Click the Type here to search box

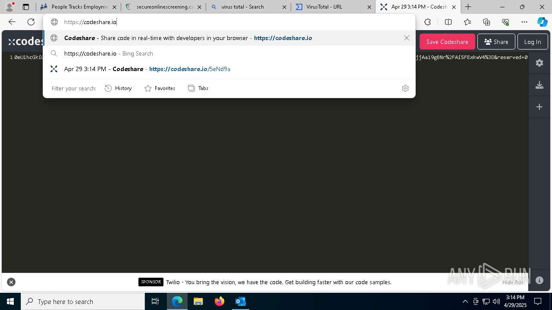(83, 301)
